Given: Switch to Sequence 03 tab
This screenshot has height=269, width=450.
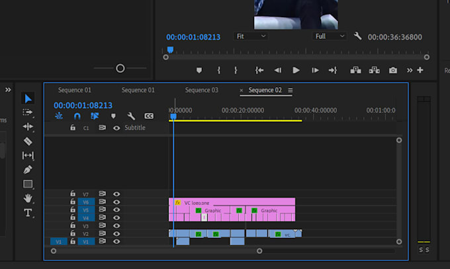Looking at the screenshot, I should [x=201, y=90].
